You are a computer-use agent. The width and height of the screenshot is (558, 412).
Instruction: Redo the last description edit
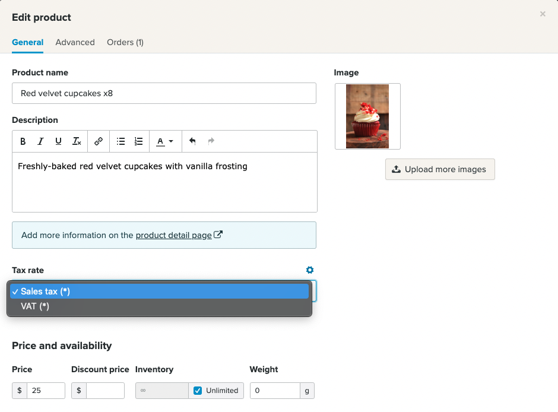(x=211, y=141)
